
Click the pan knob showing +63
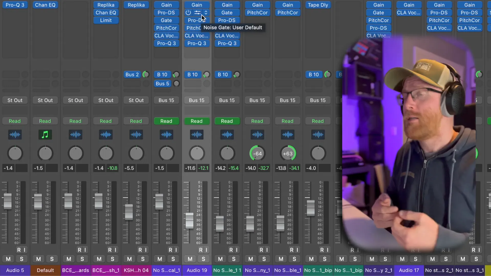(x=288, y=154)
